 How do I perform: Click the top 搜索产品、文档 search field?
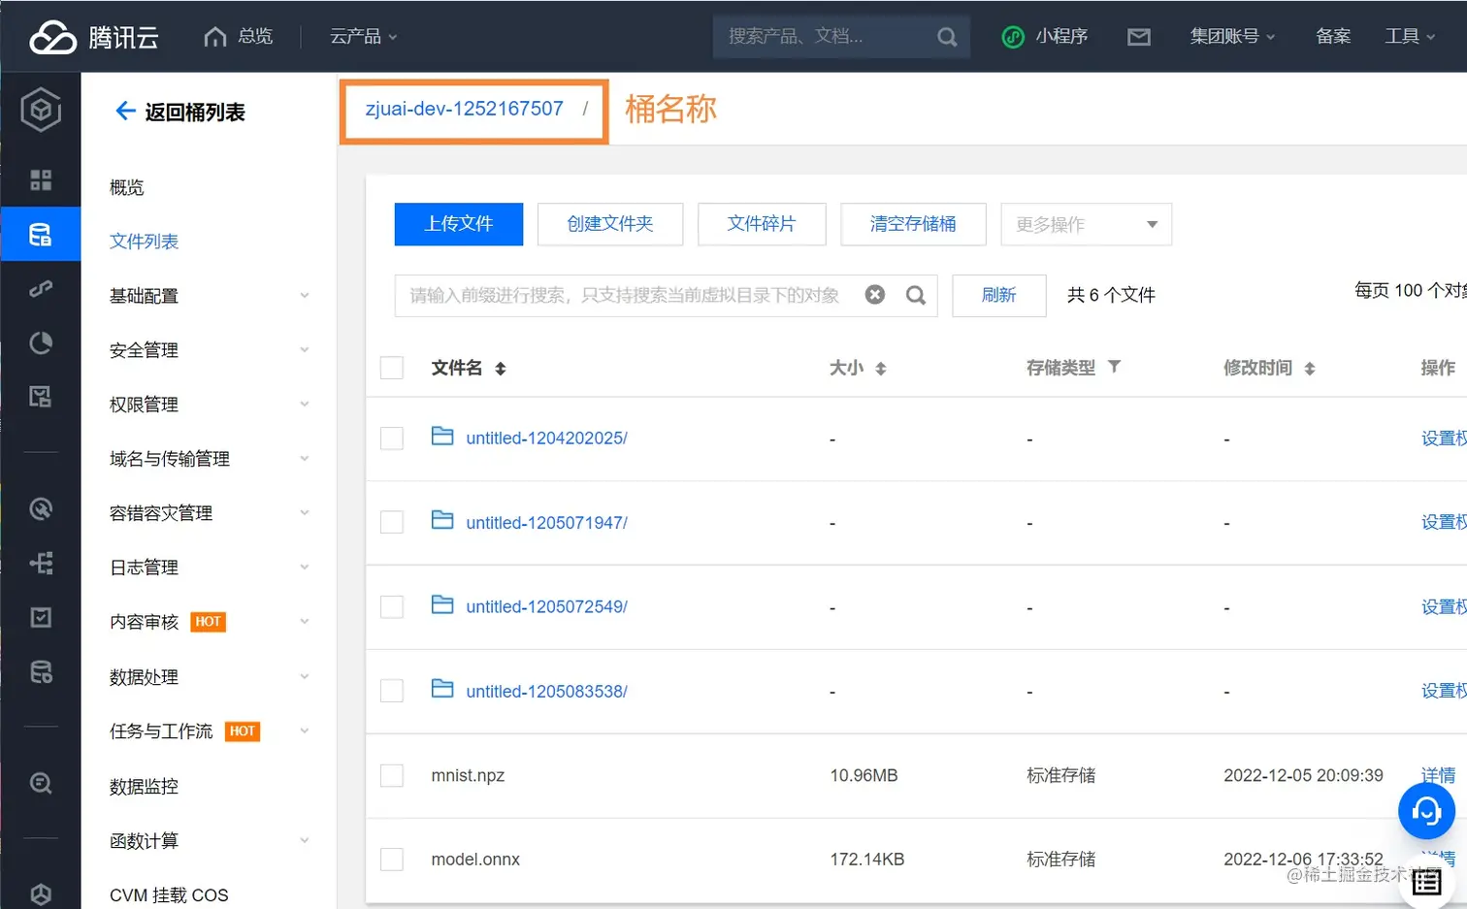click(x=842, y=37)
